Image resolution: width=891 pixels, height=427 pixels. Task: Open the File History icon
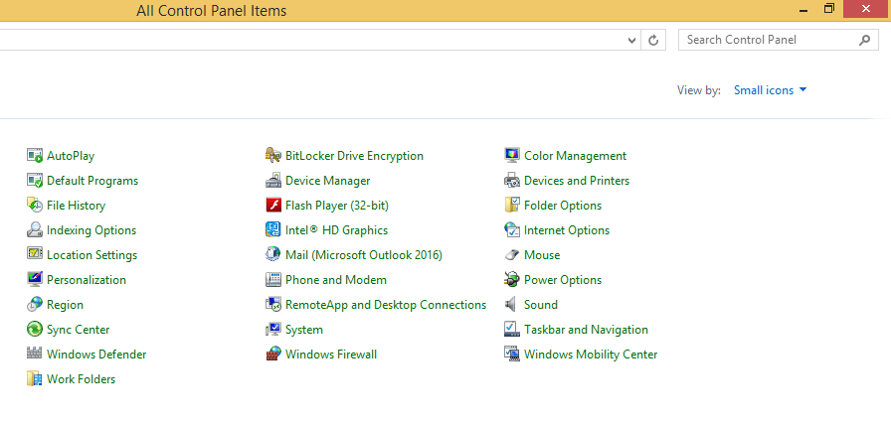(35, 206)
